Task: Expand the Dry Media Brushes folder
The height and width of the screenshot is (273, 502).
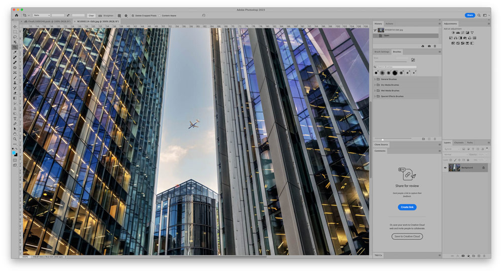Action: (375, 85)
